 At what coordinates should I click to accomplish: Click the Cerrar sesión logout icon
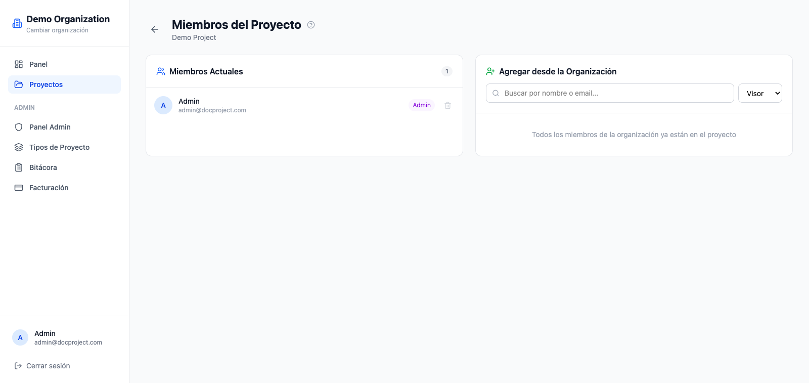[18, 366]
